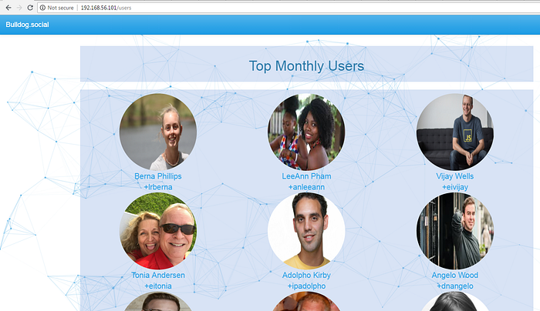Open Angelo Wood profile photo
540x311 pixels.
point(455,231)
